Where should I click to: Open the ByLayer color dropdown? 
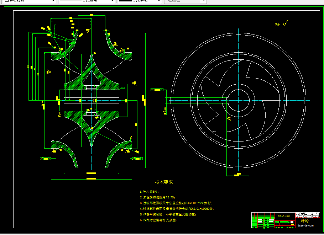pyautogui.click(x=30, y=1)
